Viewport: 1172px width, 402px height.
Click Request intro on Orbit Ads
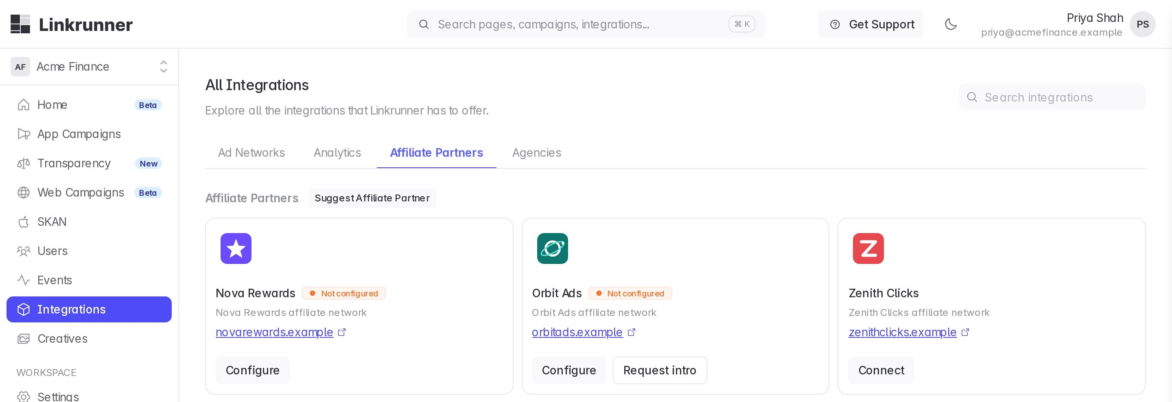(660, 371)
